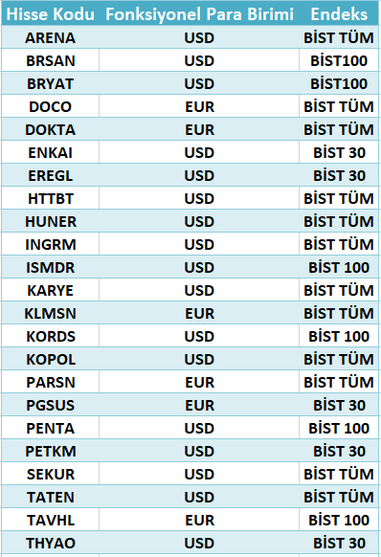The height and width of the screenshot is (557, 381).
Task: Select the HTTBT stock code cell
Action: pos(51,198)
